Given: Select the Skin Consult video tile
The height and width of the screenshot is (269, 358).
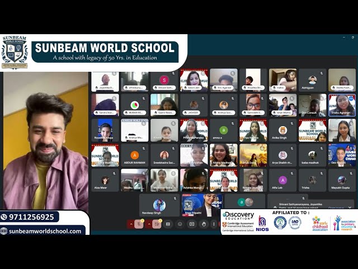Looking at the screenshot, I should coord(312,105).
